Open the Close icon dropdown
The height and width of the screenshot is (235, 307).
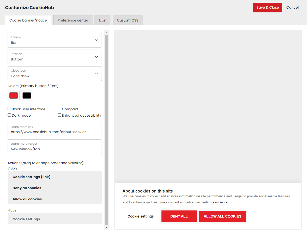pyautogui.click(x=55, y=74)
